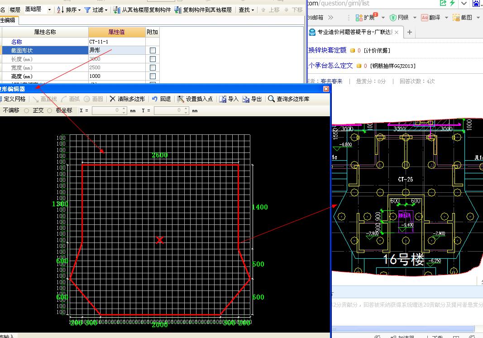
Task: Click the 附加 column header
Action: (x=153, y=32)
